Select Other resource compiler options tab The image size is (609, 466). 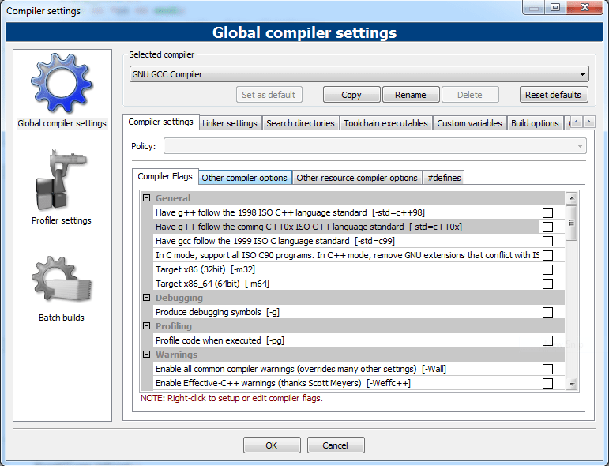point(357,178)
